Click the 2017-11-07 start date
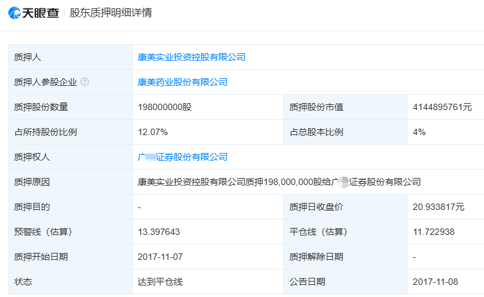This screenshot has width=484, height=297. point(160,257)
